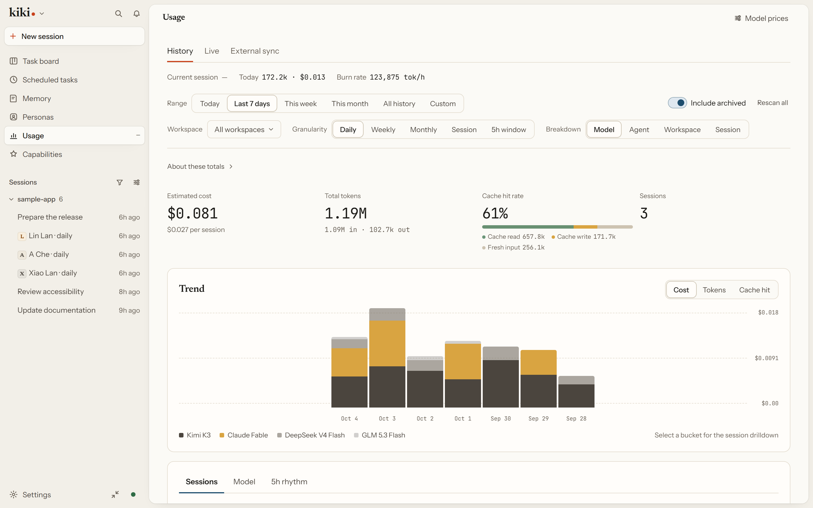Screen dimensions: 813x508
Task: Open notifications bell icon
Action: click(x=136, y=14)
